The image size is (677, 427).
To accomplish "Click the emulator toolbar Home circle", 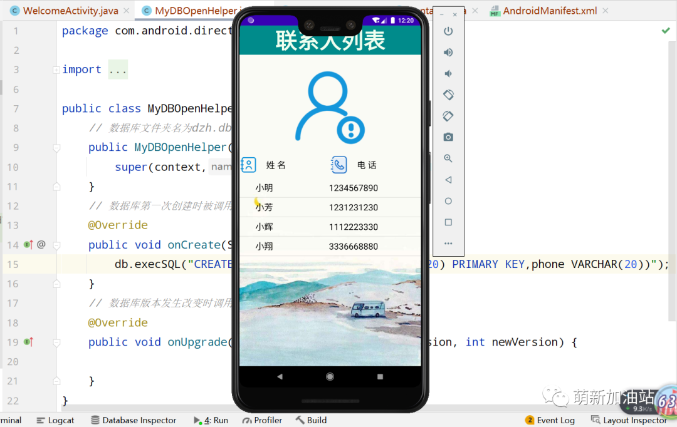I will (448, 201).
